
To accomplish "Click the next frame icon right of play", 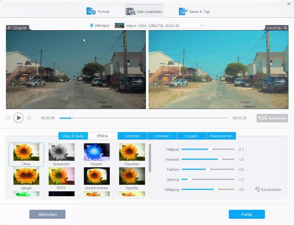I will pyautogui.click(x=29, y=118).
